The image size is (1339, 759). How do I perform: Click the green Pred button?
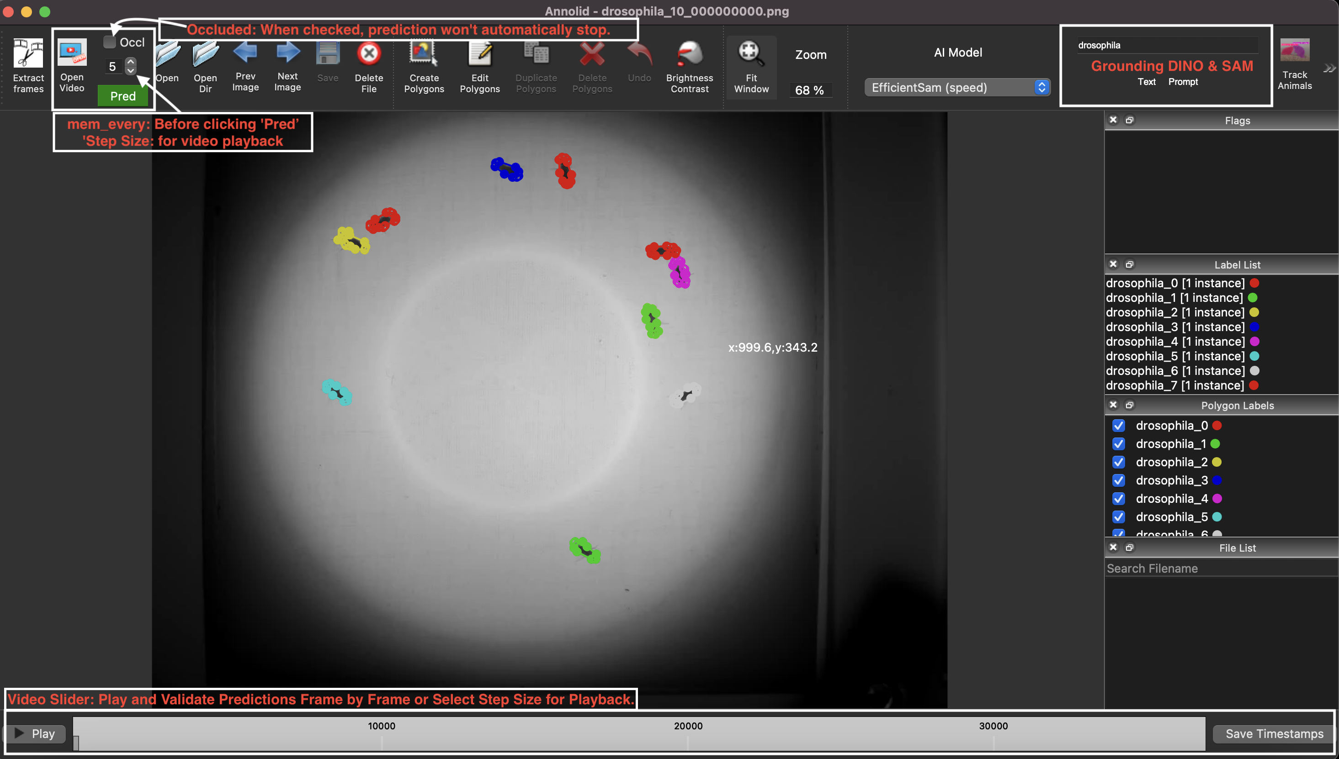(x=123, y=96)
